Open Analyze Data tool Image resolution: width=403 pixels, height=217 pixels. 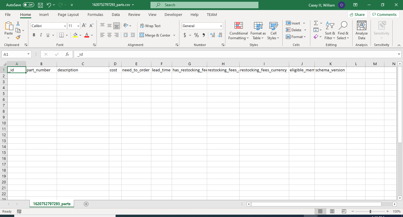(361, 30)
